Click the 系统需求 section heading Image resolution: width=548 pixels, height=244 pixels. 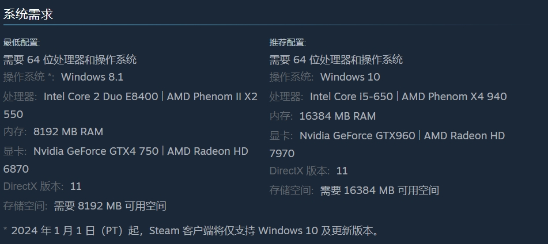(x=28, y=14)
